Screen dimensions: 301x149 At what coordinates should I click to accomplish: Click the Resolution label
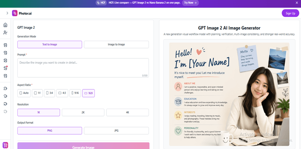coord(23,105)
